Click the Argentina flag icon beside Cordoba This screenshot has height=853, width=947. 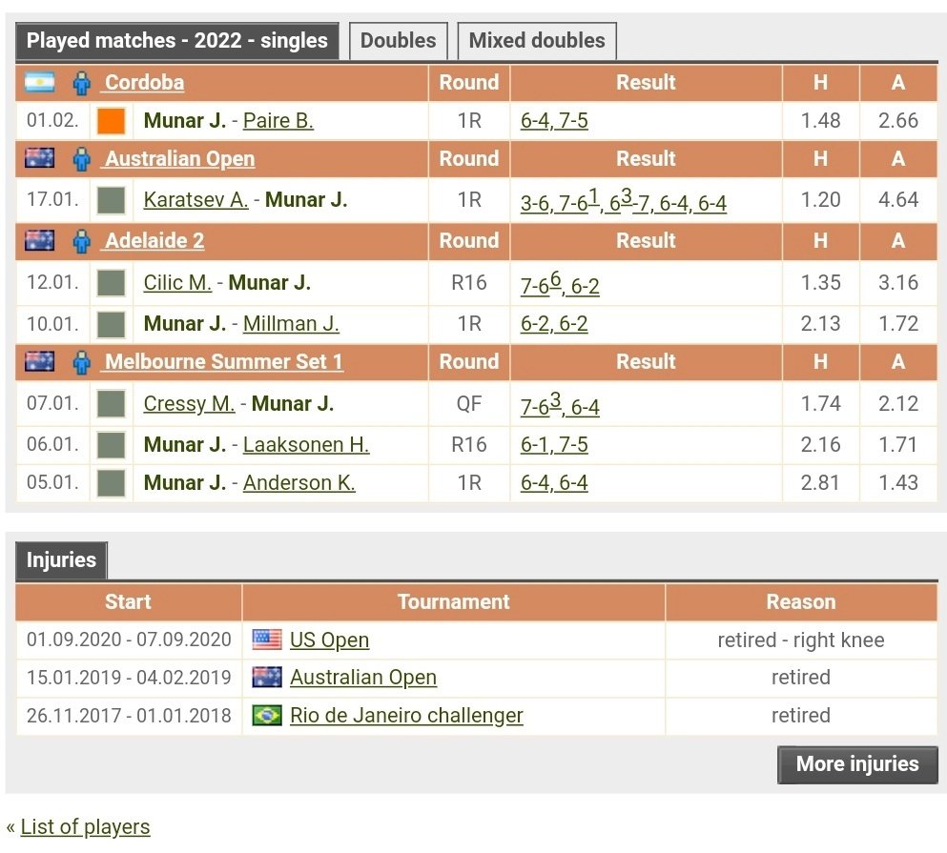pyautogui.click(x=40, y=82)
